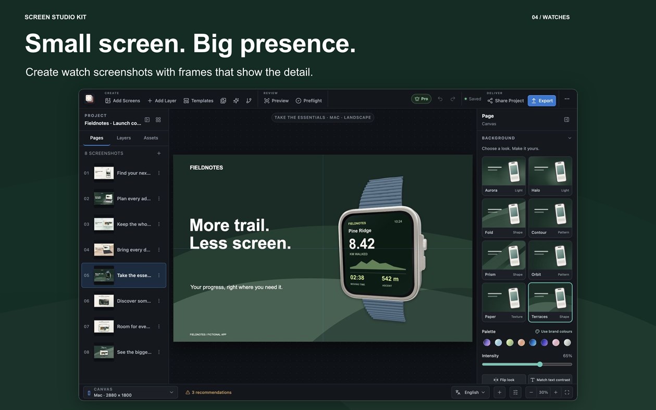Choose the Prism background look

pyautogui.click(x=503, y=260)
